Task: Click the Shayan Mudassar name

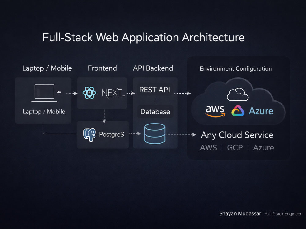Action: [x=240, y=214]
